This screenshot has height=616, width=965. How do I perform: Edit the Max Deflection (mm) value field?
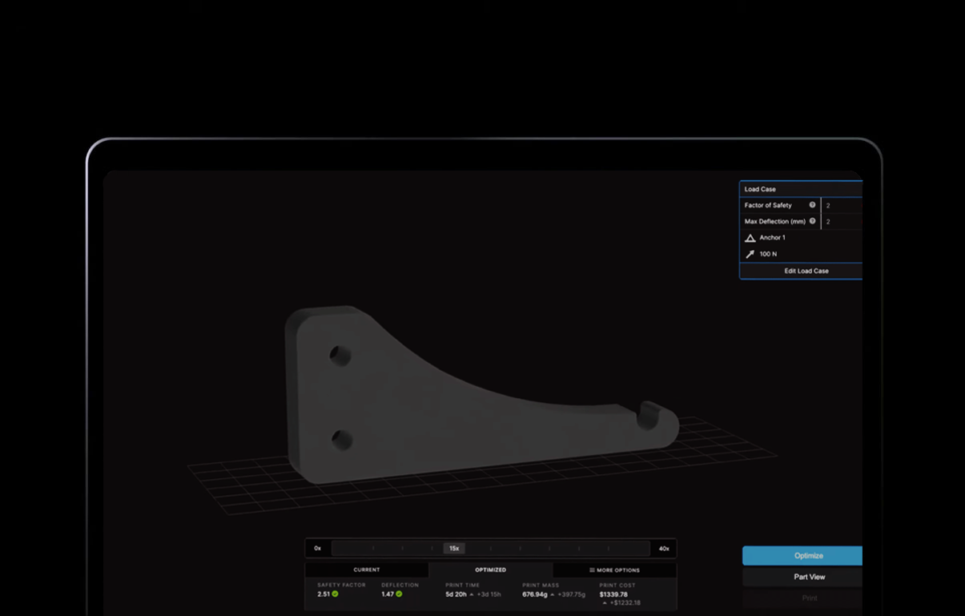point(842,221)
